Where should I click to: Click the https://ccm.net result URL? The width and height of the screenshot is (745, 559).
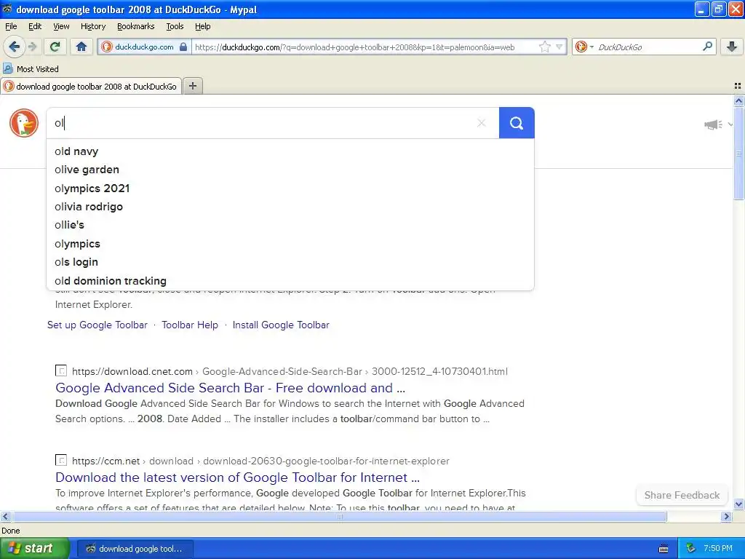260,461
